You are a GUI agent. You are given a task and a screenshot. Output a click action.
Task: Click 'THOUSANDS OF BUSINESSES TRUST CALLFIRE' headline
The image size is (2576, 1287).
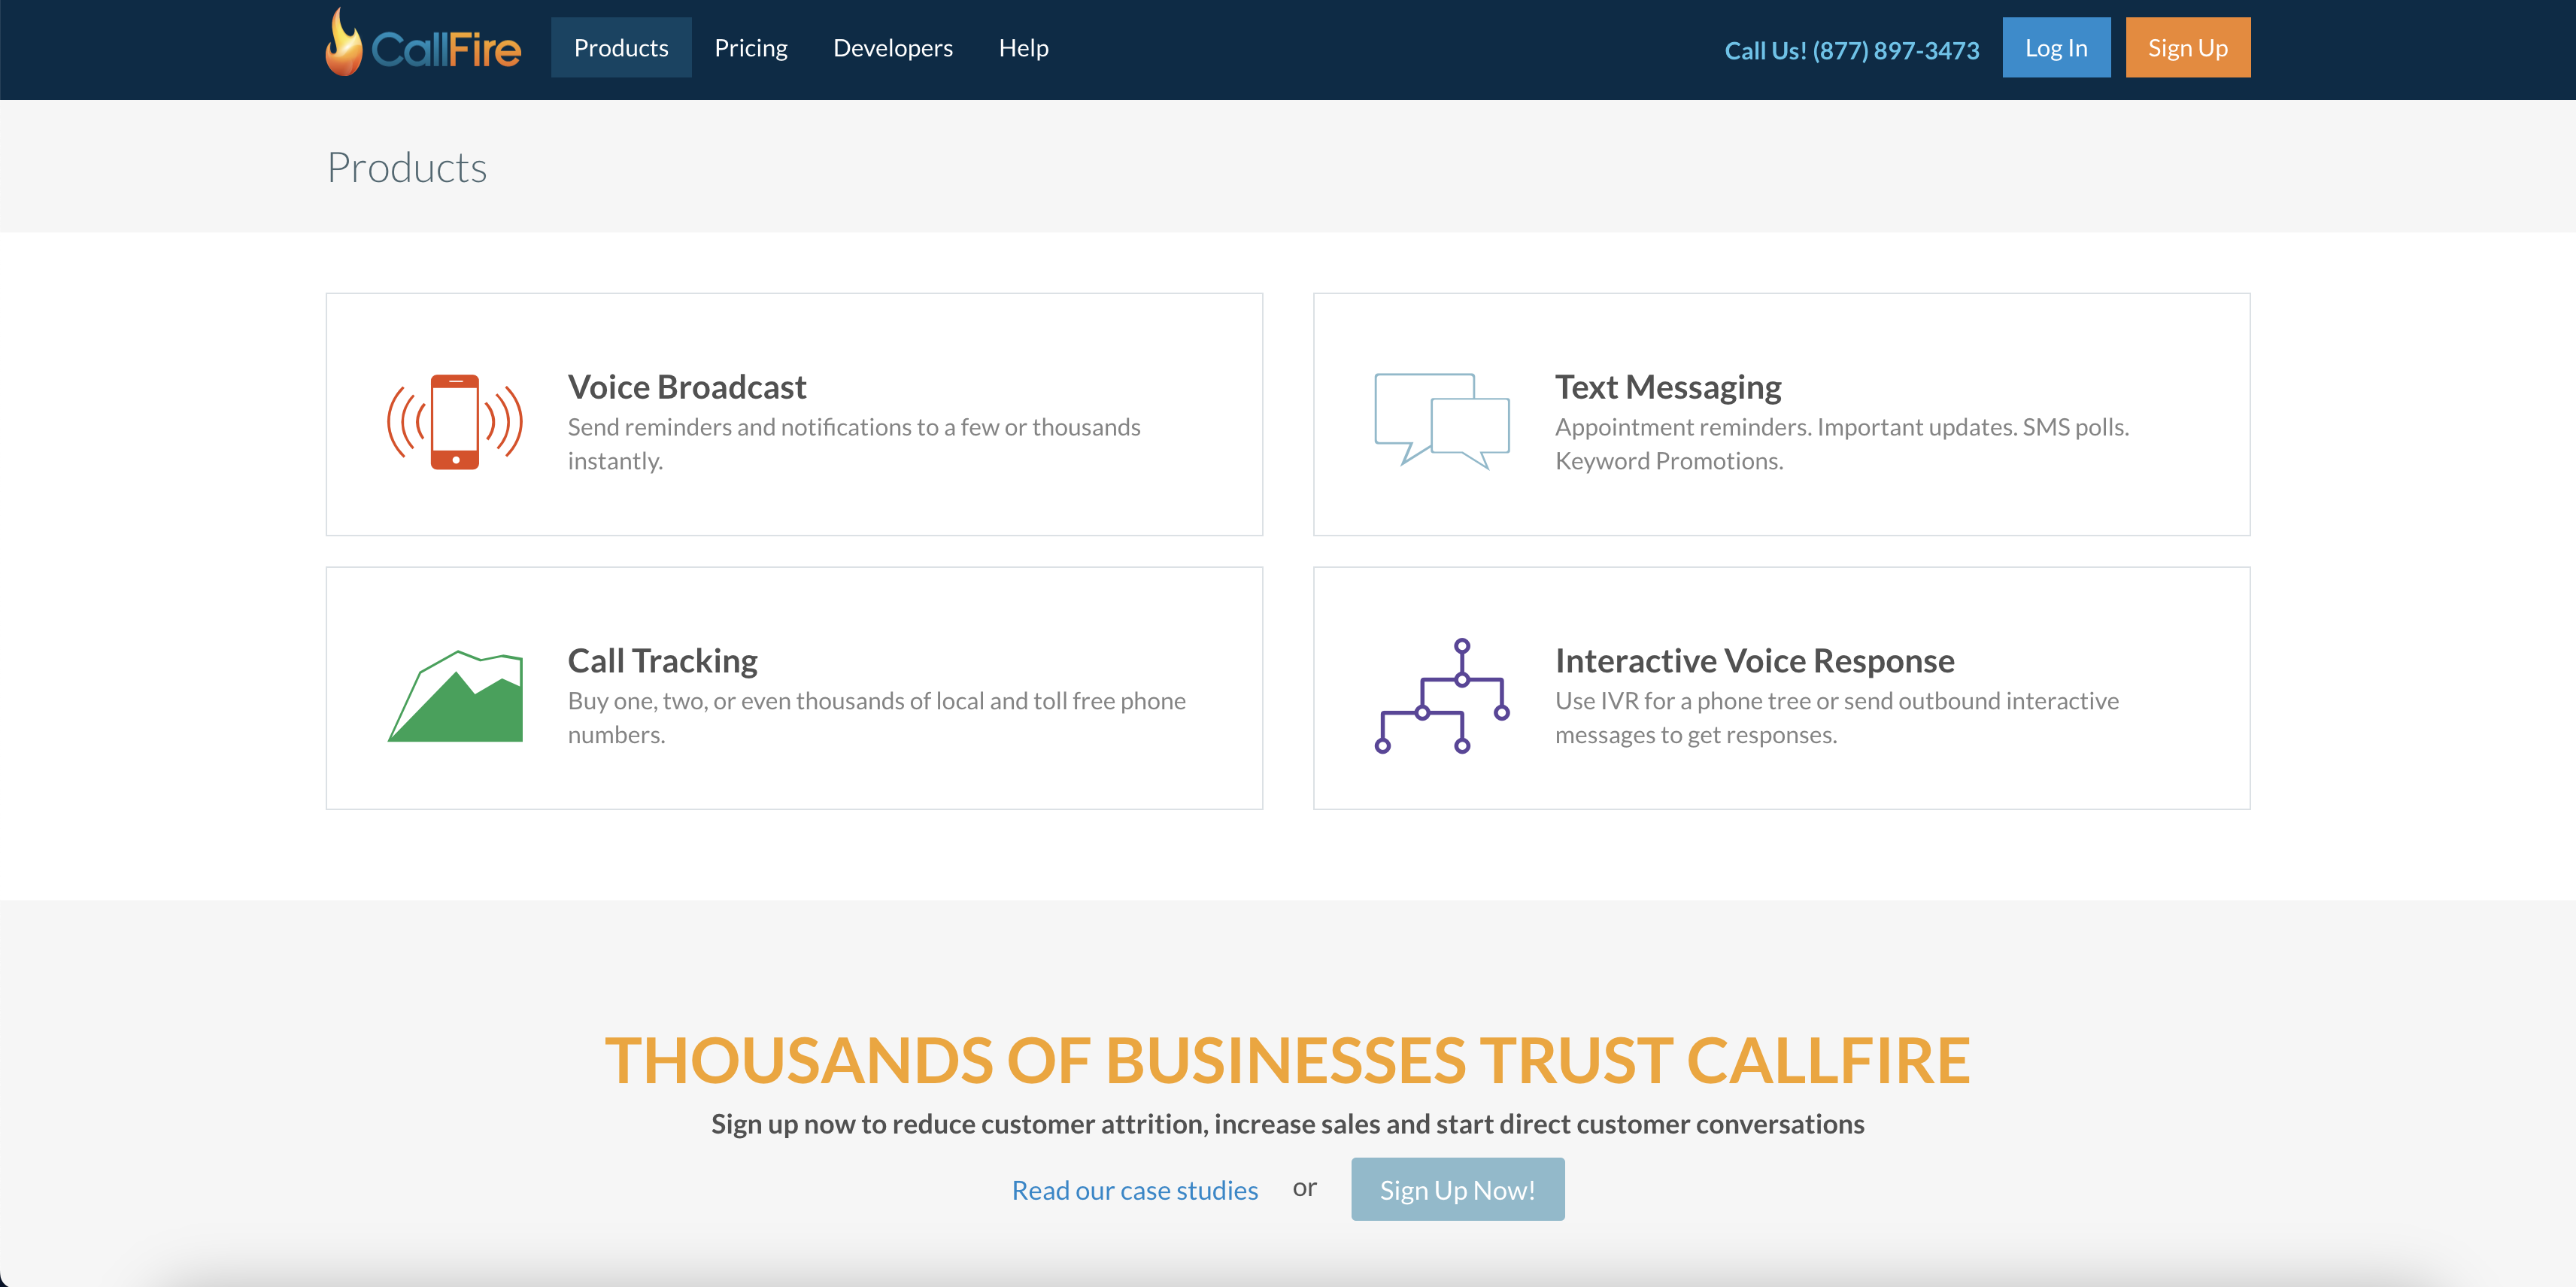tap(1287, 1060)
